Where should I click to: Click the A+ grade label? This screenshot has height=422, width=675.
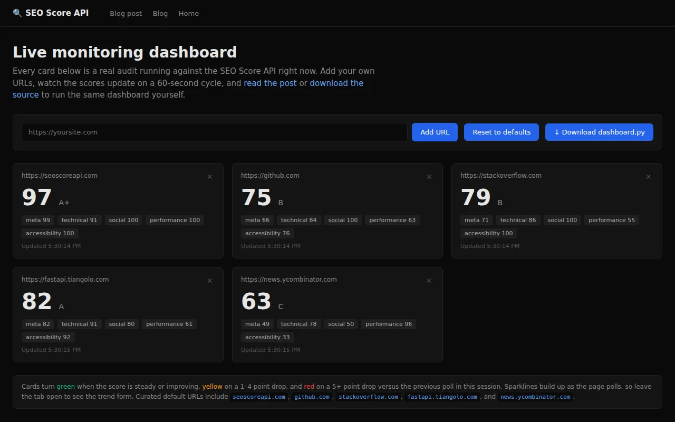pyautogui.click(x=64, y=203)
